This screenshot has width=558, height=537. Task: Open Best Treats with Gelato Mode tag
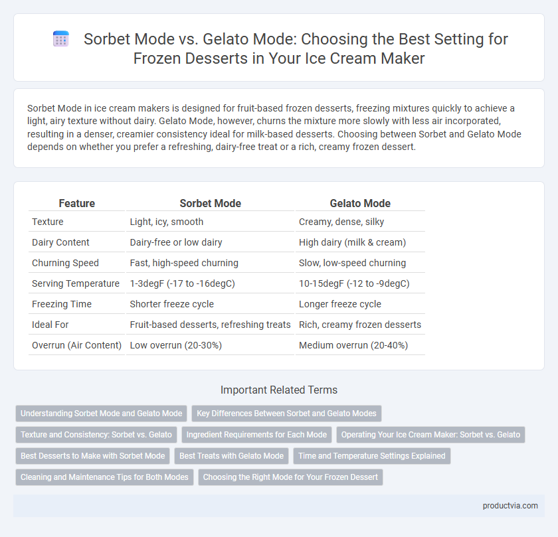[231, 456]
